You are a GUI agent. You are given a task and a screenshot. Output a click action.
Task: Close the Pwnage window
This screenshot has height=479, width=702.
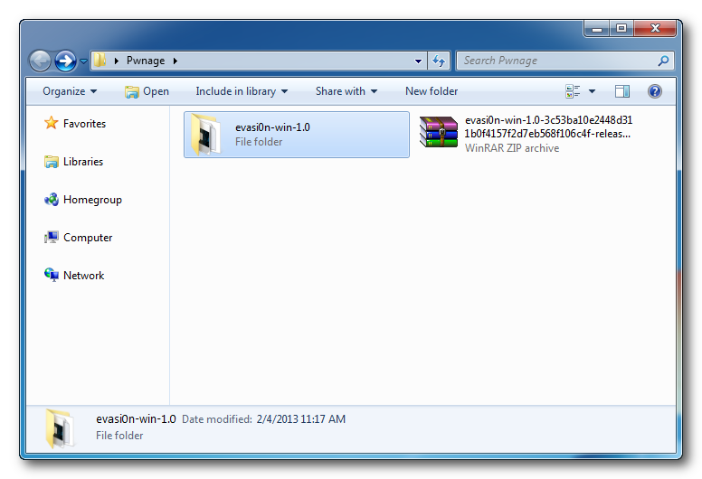click(x=655, y=28)
